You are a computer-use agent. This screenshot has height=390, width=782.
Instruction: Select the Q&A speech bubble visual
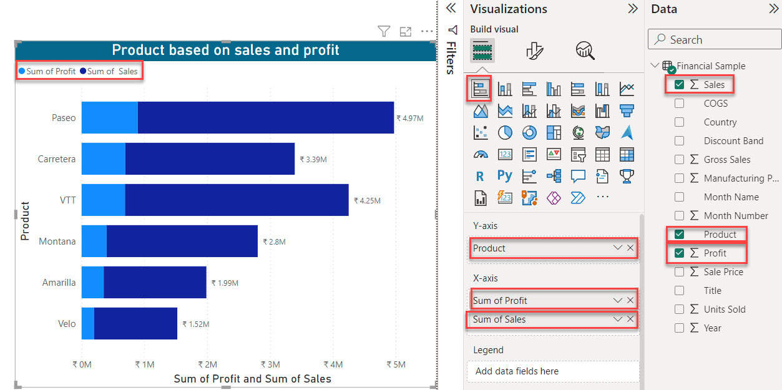(578, 176)
